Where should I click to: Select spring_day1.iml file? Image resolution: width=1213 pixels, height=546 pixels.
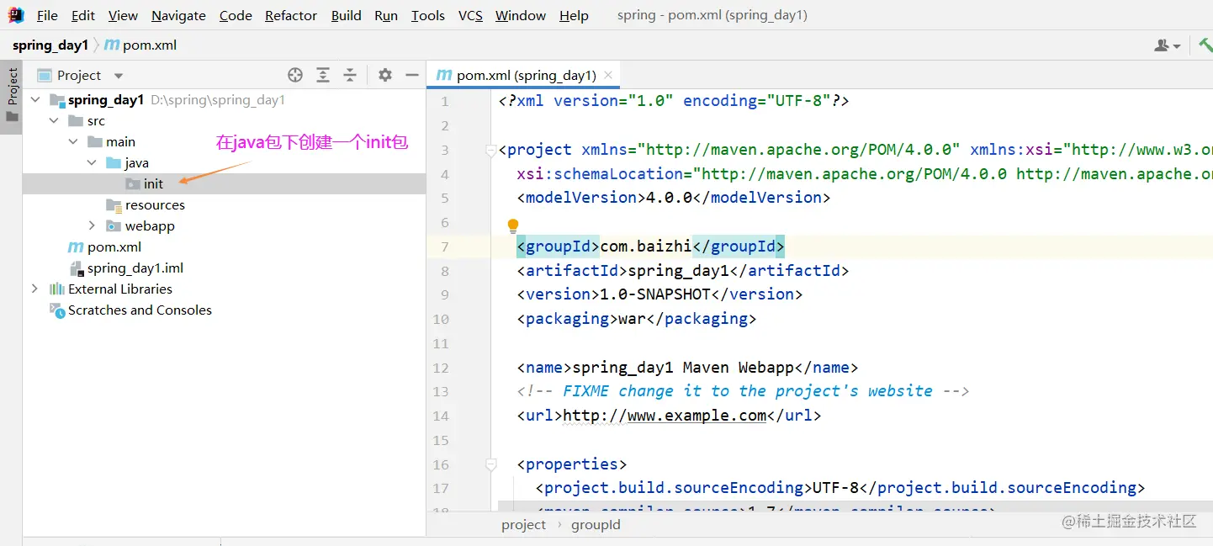click(135, 268)
